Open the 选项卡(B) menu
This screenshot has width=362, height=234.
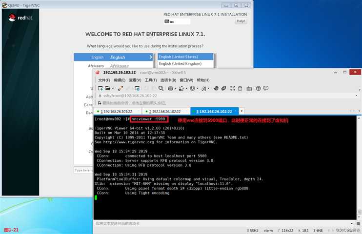point(168,80)
